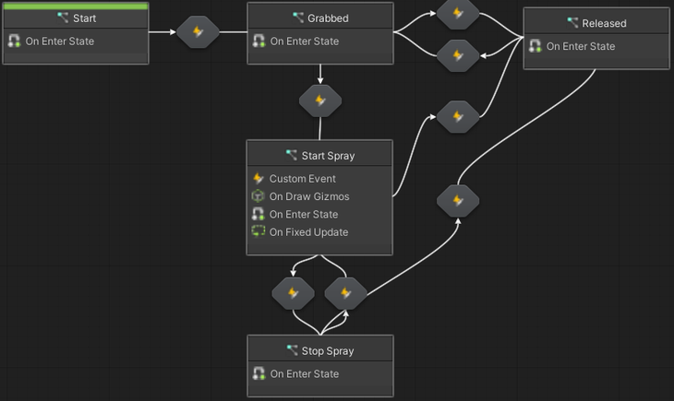Click the transition between Grabbed and Start Spray
The image size is (674, 401).
tap(320, 100)
